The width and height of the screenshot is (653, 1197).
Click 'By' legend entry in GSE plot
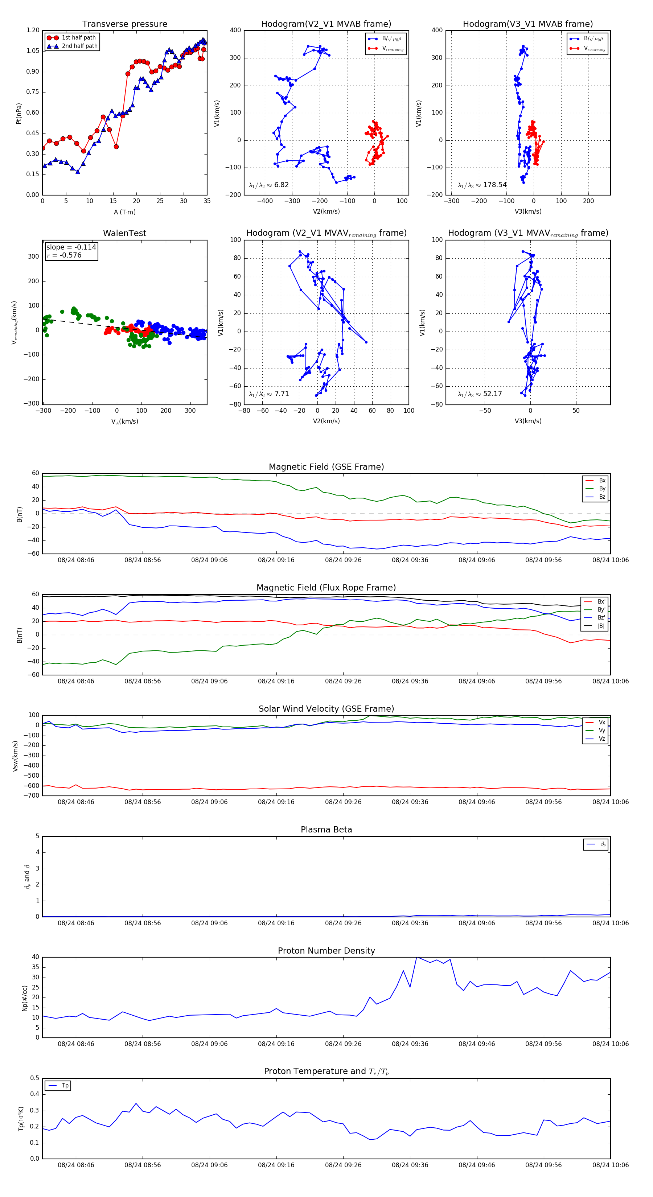pyautogui.click(x=595, y=488)
